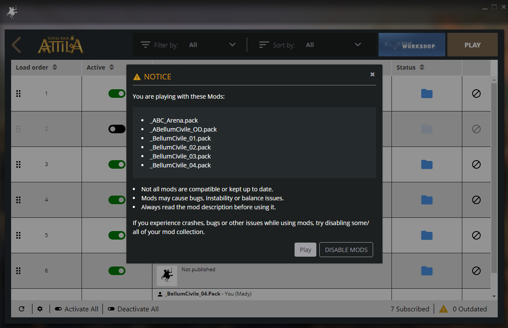The height and width of the screenshot is (328, 508).
Task: Click the DISABLE MODS button
Action: click(x=346, y=249)
